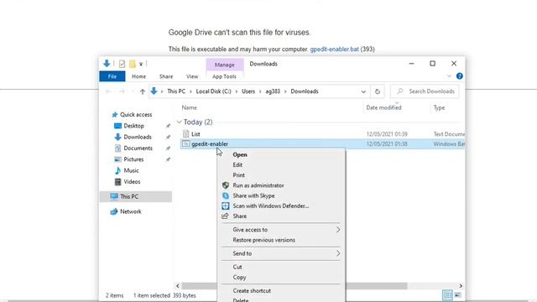
Task: Click the Search Downloads field
Action: [x=425, y=91]
